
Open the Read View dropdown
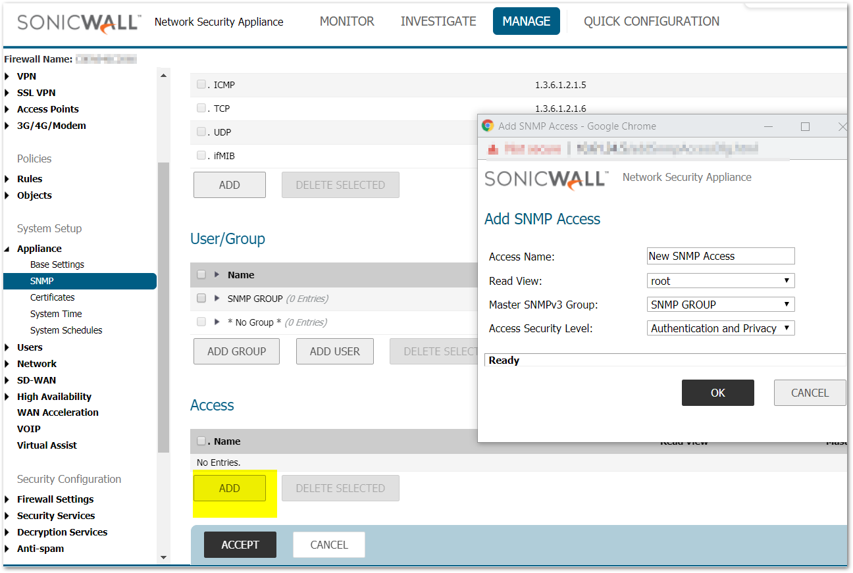721,281
